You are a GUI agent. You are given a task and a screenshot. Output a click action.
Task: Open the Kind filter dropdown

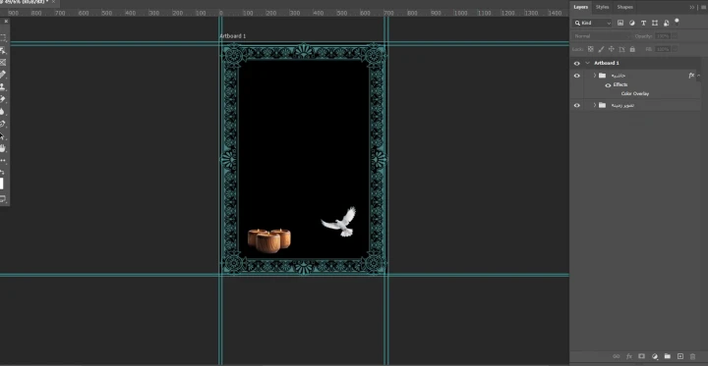tap(592, 23)
